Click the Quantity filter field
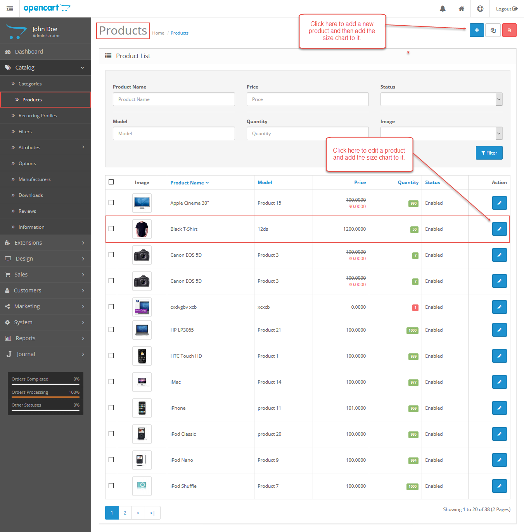The image size is (524, 532). click(x=308, y=134)
